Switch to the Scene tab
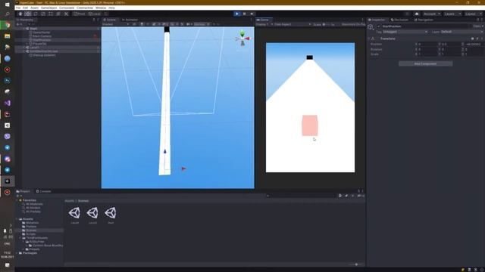Image resolution: width=485 pixels, height=272 pixels. [110, 20]
